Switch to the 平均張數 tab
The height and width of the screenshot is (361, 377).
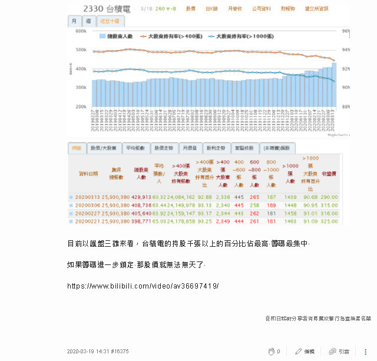136,148
